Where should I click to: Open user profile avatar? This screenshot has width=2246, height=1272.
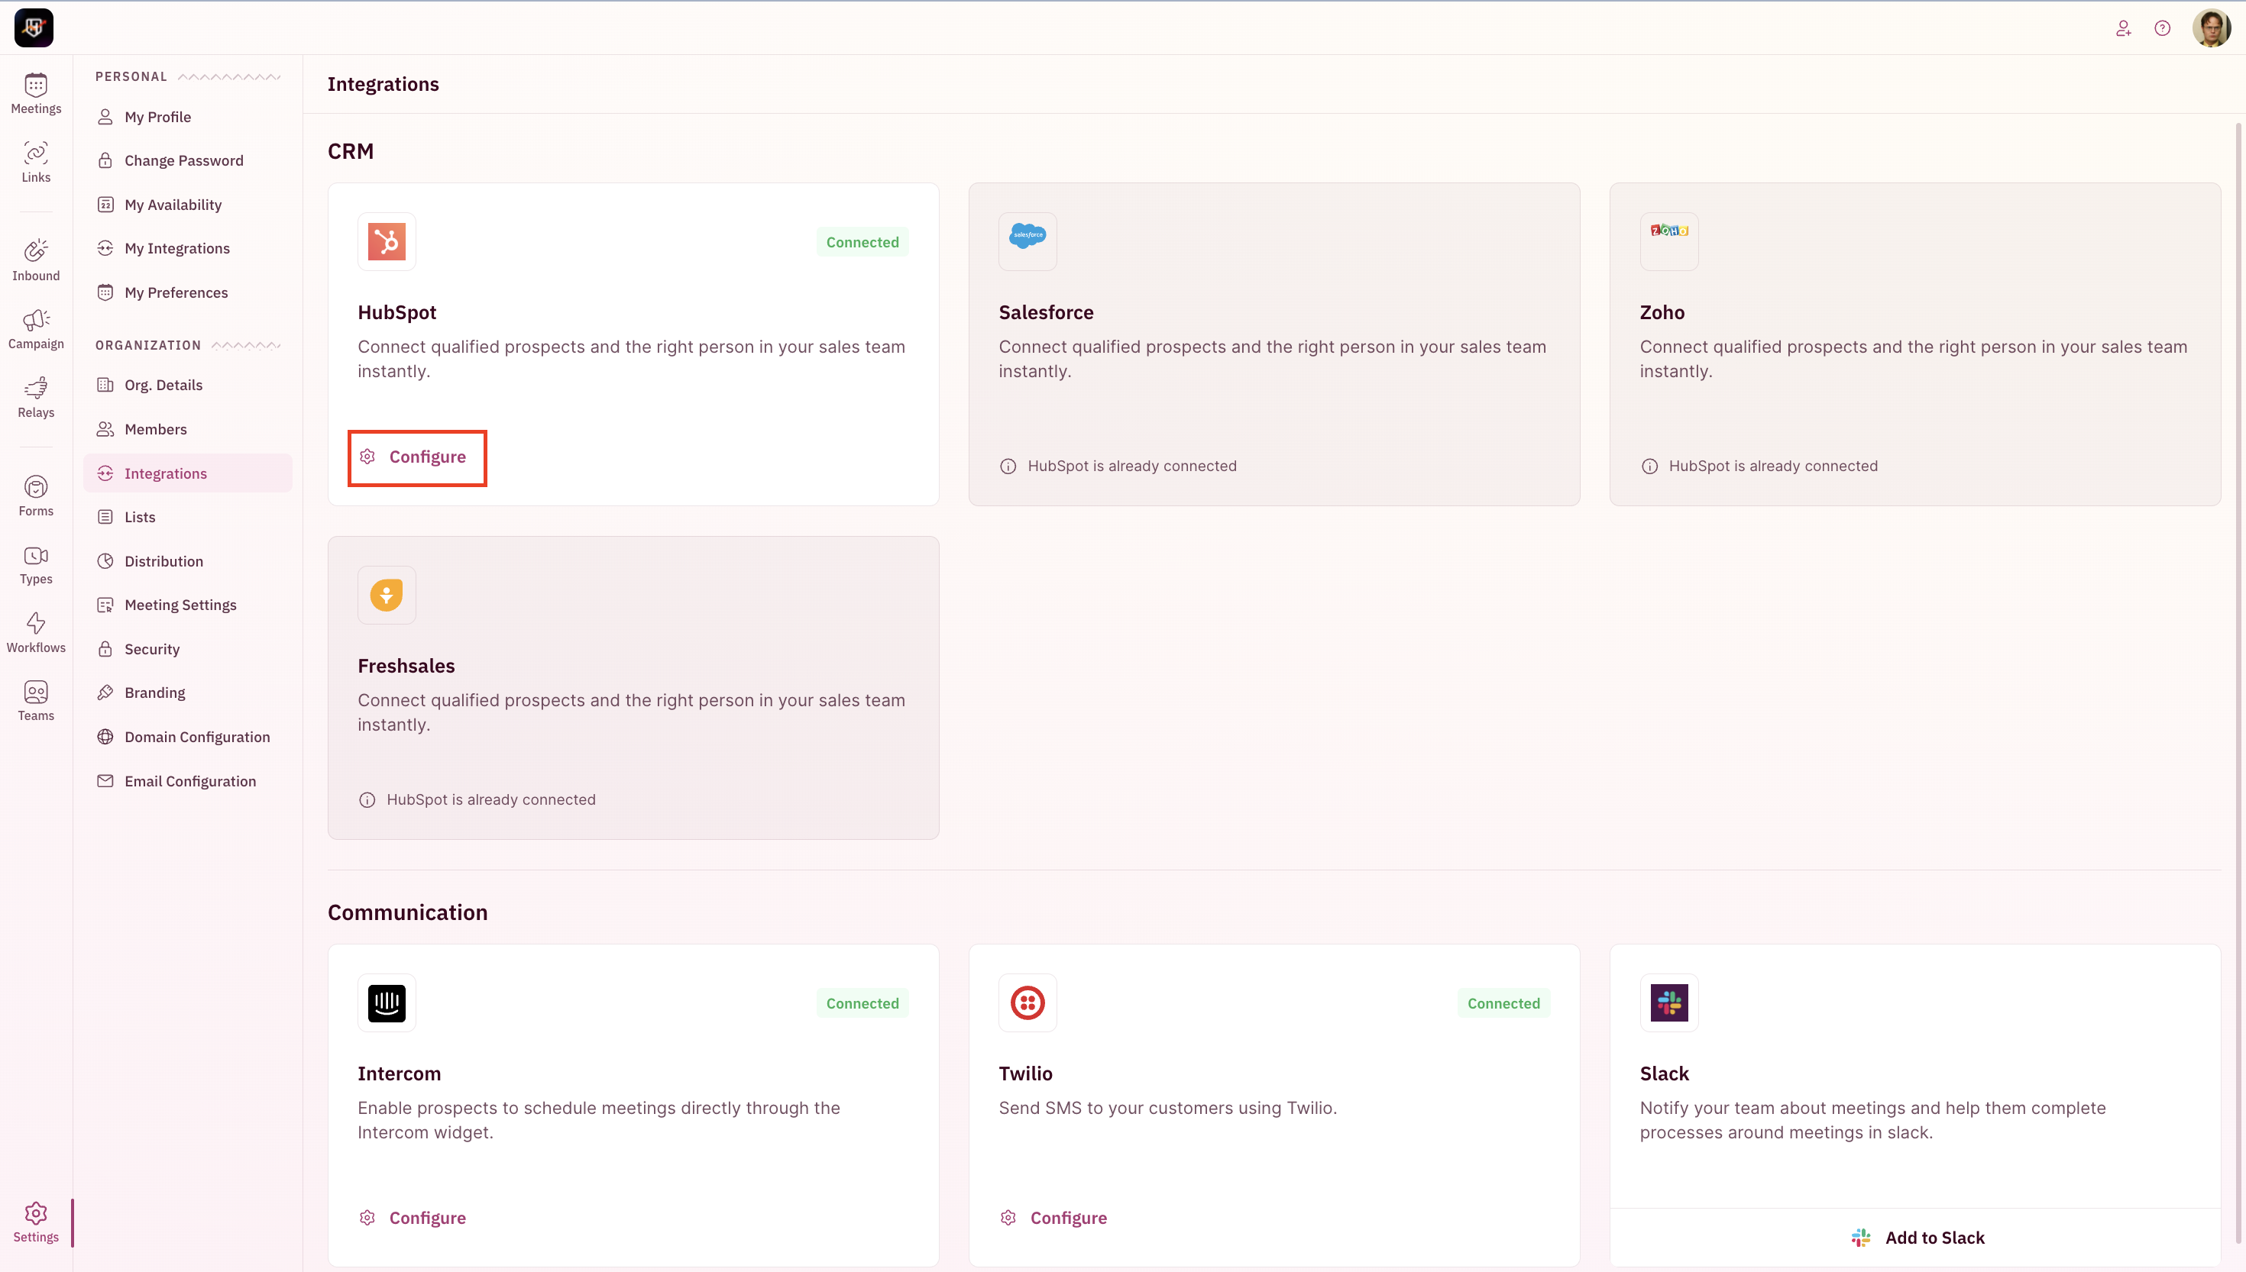point(2211,29)
